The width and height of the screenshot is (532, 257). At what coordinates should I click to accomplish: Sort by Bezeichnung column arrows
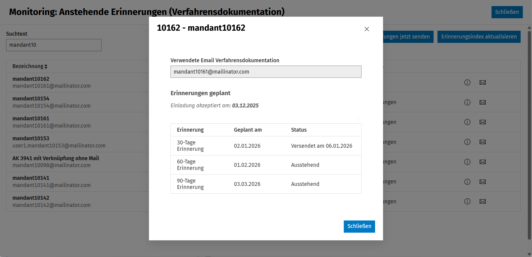46,66
